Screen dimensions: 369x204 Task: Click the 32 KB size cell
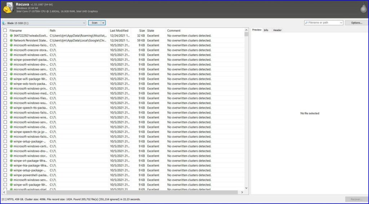tap(141, 36)
